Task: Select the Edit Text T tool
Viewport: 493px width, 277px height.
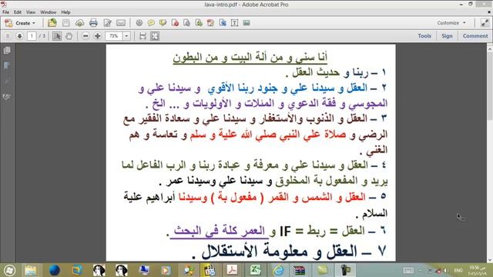Action: pos(234,22)
